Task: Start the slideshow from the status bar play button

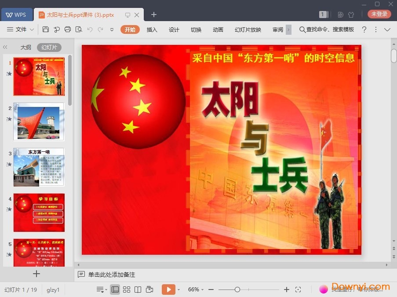Action: tap(169, 290)
